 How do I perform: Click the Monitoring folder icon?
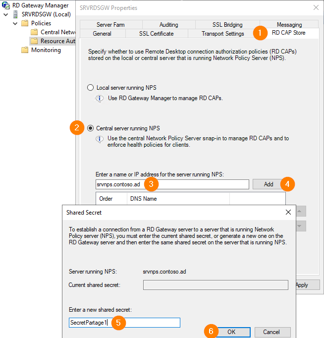coord(24,50)
